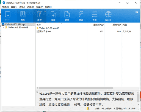Open the 帮助(H) menu

(49, 7)
